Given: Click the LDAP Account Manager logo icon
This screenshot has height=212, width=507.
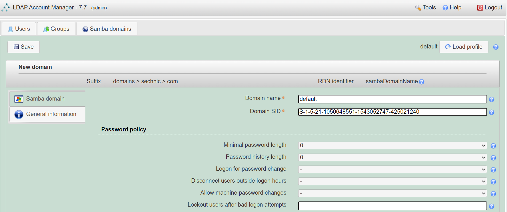Looking at the screenshot, I should (x=5, y=7).
